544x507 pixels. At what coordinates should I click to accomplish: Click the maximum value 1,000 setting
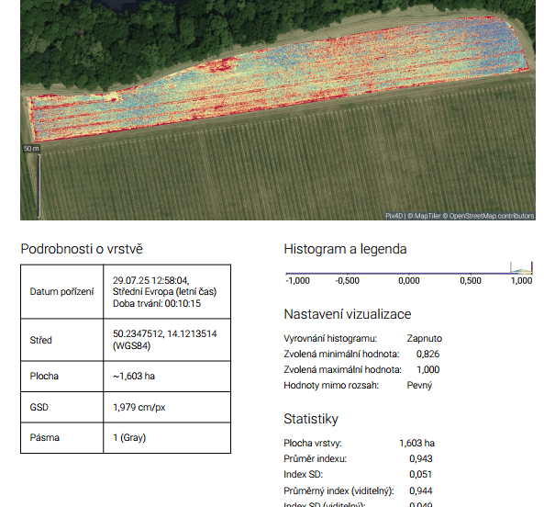[427, 369]
